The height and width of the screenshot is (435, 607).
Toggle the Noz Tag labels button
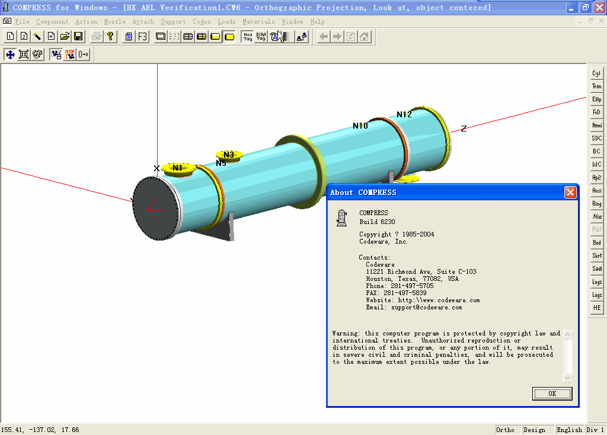(248, 36)
